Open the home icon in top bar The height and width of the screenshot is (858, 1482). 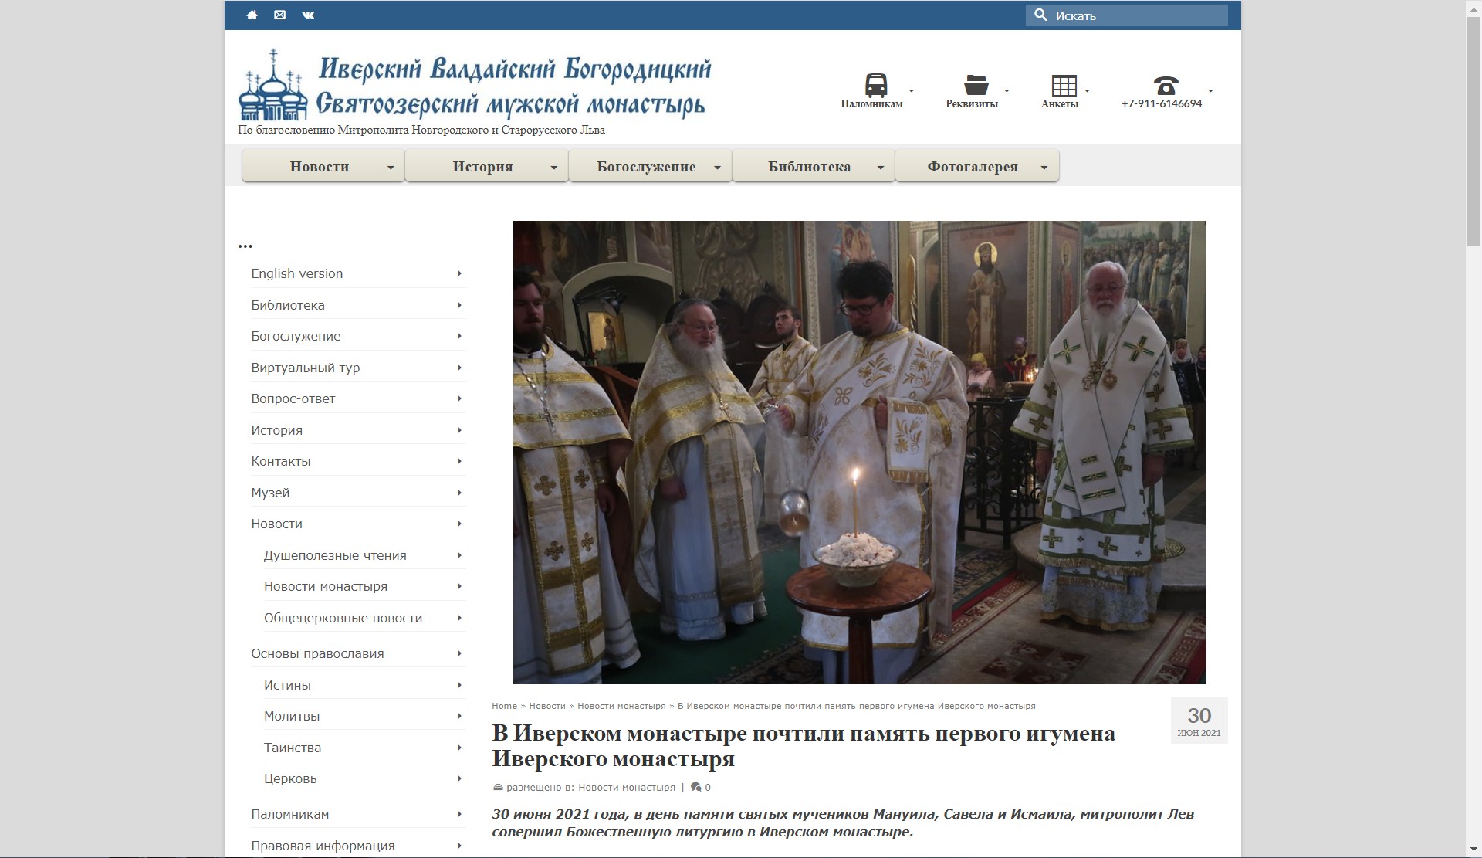pos(252,15)
